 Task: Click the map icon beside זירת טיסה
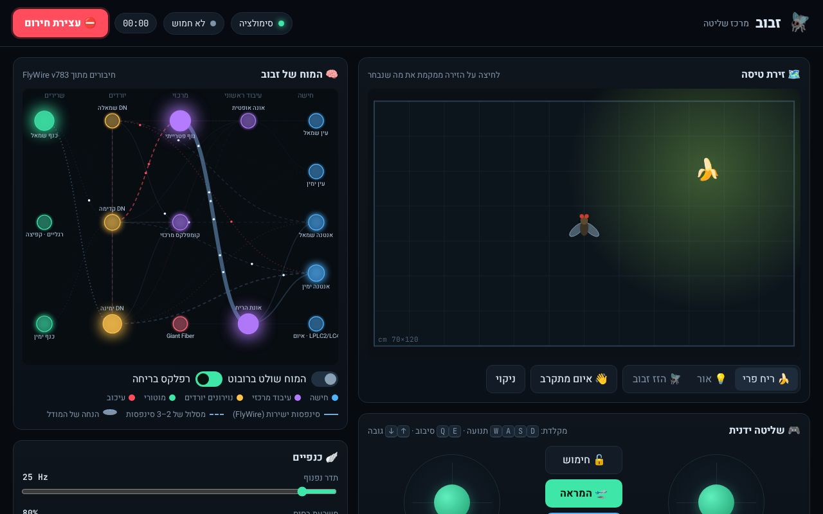click(x=794, y=75)
